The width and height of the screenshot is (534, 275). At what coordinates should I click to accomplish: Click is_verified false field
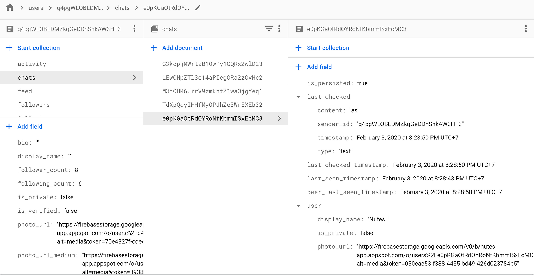pyautogui.click(x=47, y=211)
